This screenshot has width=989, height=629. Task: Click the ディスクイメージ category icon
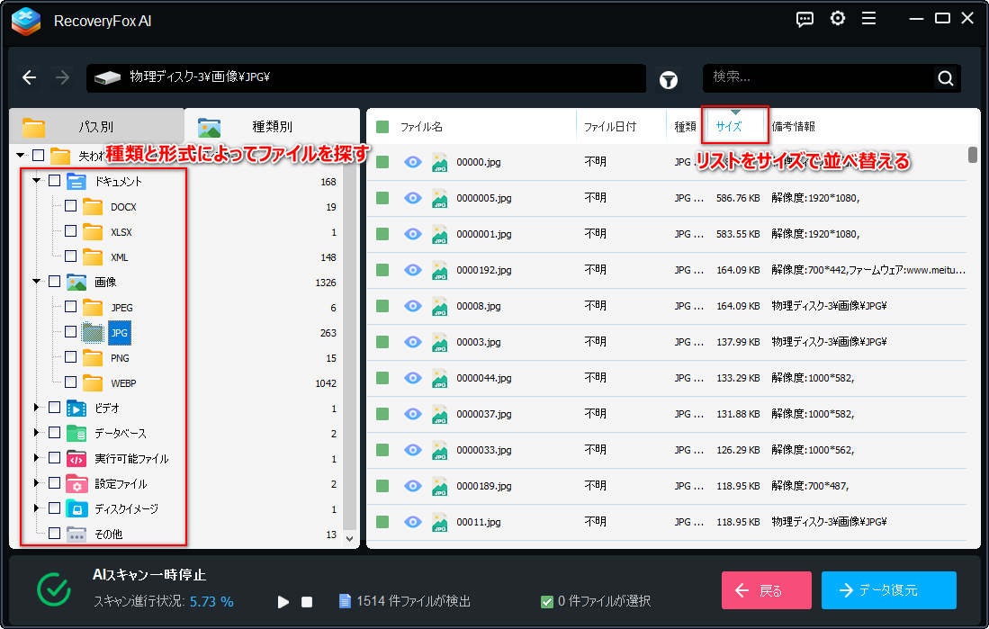76,509
